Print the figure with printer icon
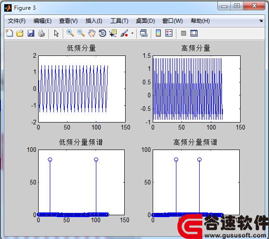The width and height of the screenshot is (269, 239). tap(41, 33)
